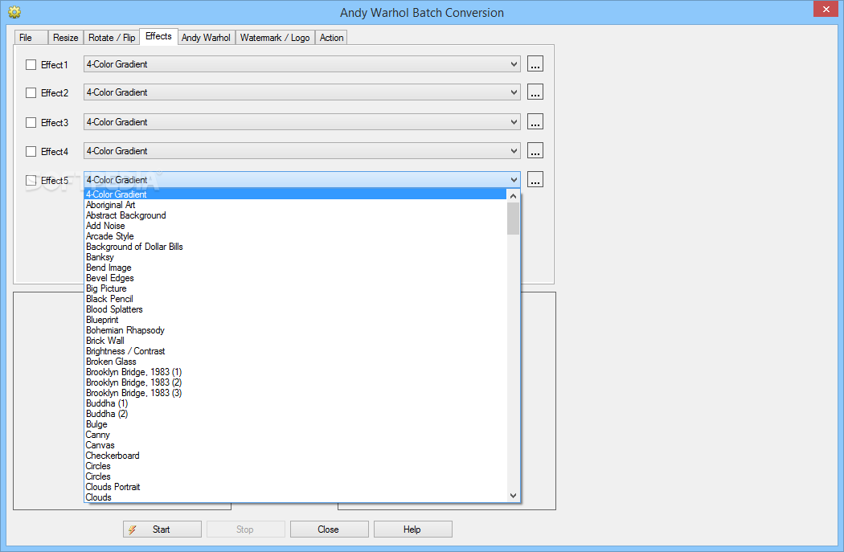Viewport: 844px width, 552px height.
Task: Choose Checkerboard effect
Action: (x=295, y=456)
